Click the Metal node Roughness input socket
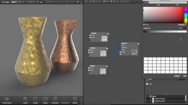 tap(120, 48)
